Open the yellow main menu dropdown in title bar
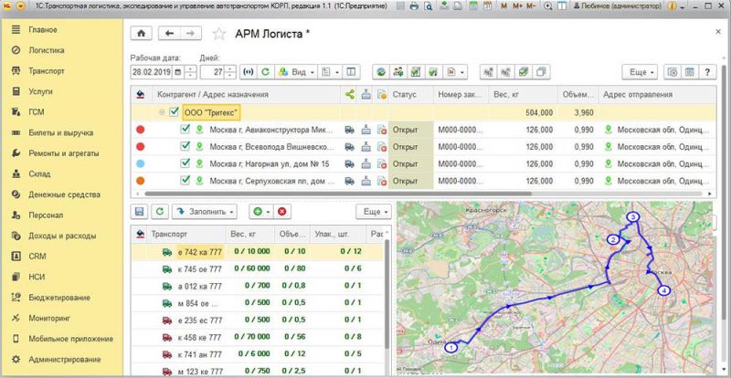The height and width of the screenshot is (378, 731). click(x=21, y=6)
